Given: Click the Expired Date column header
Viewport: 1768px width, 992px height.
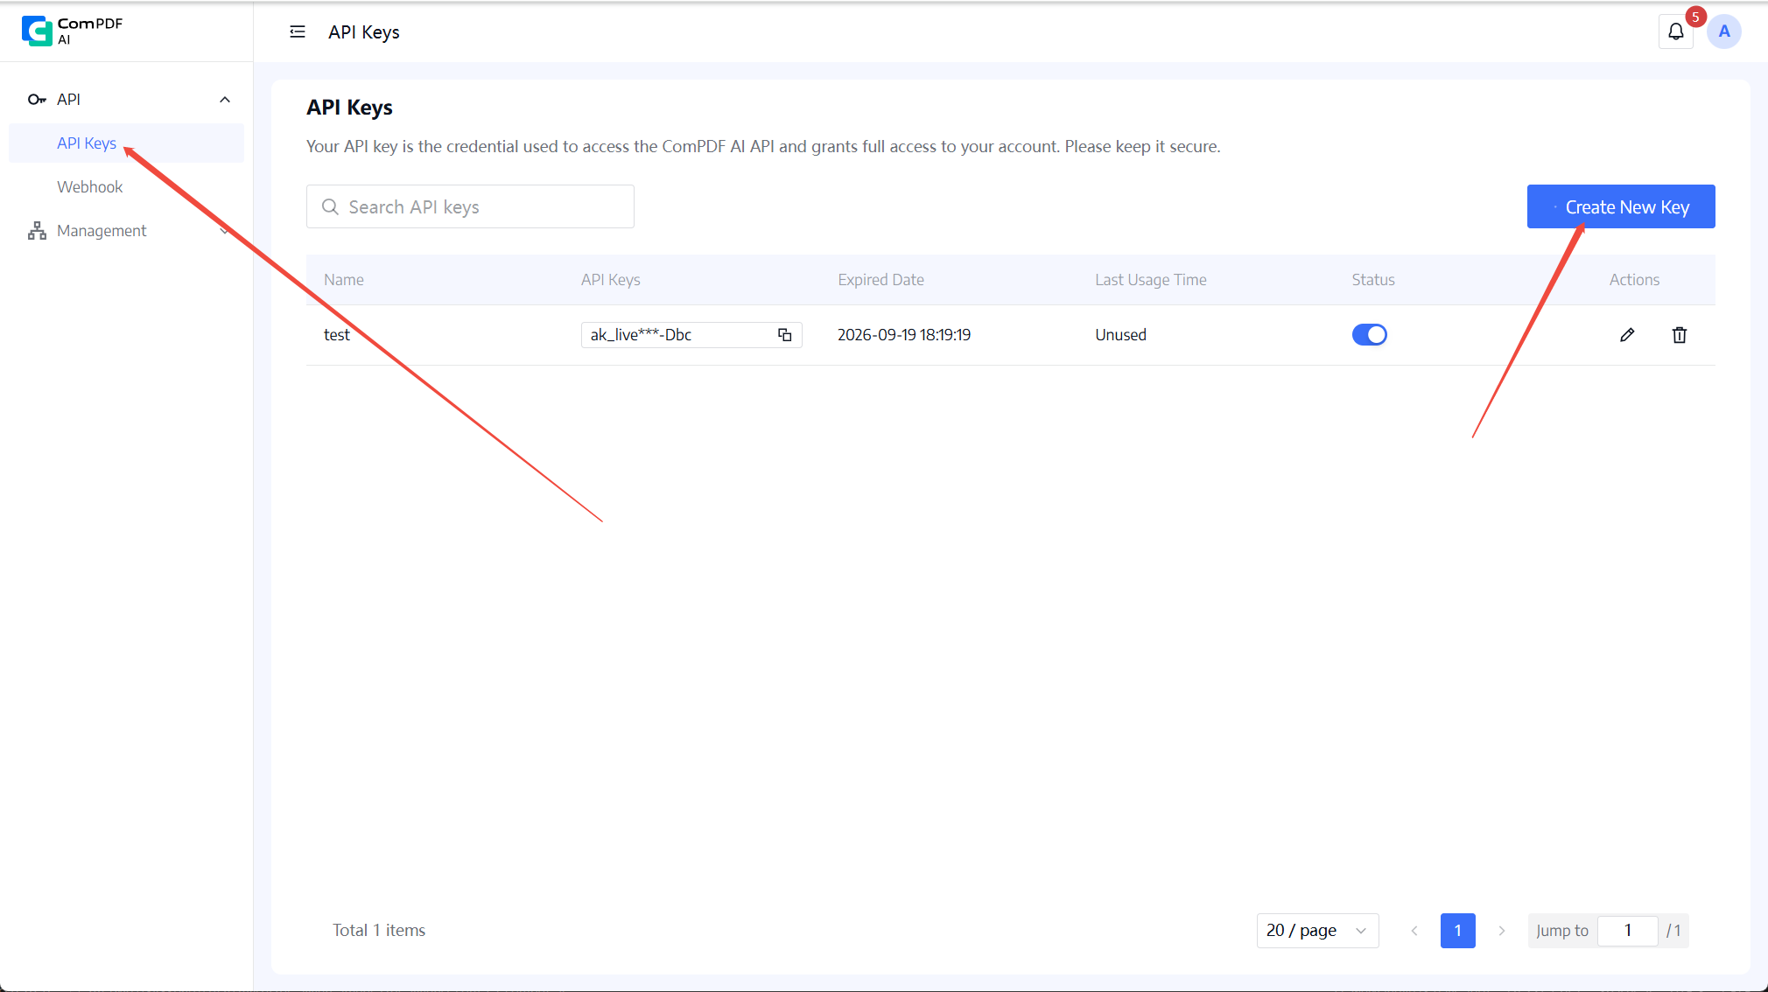Looking at the screenshot, I should pyautogui.click(x=880, y=280).
